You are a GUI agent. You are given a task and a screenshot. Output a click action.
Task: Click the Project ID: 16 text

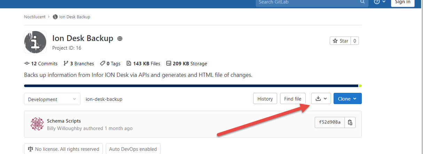click(x=67, y=48)
